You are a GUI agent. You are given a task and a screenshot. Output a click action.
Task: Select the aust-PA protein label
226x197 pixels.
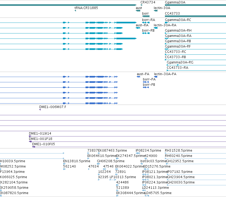point(143,74)
